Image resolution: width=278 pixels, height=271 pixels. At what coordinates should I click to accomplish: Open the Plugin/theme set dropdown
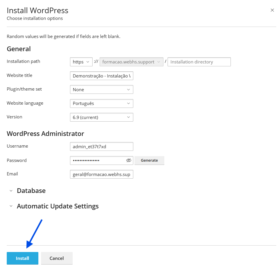(x=102, y=90)
